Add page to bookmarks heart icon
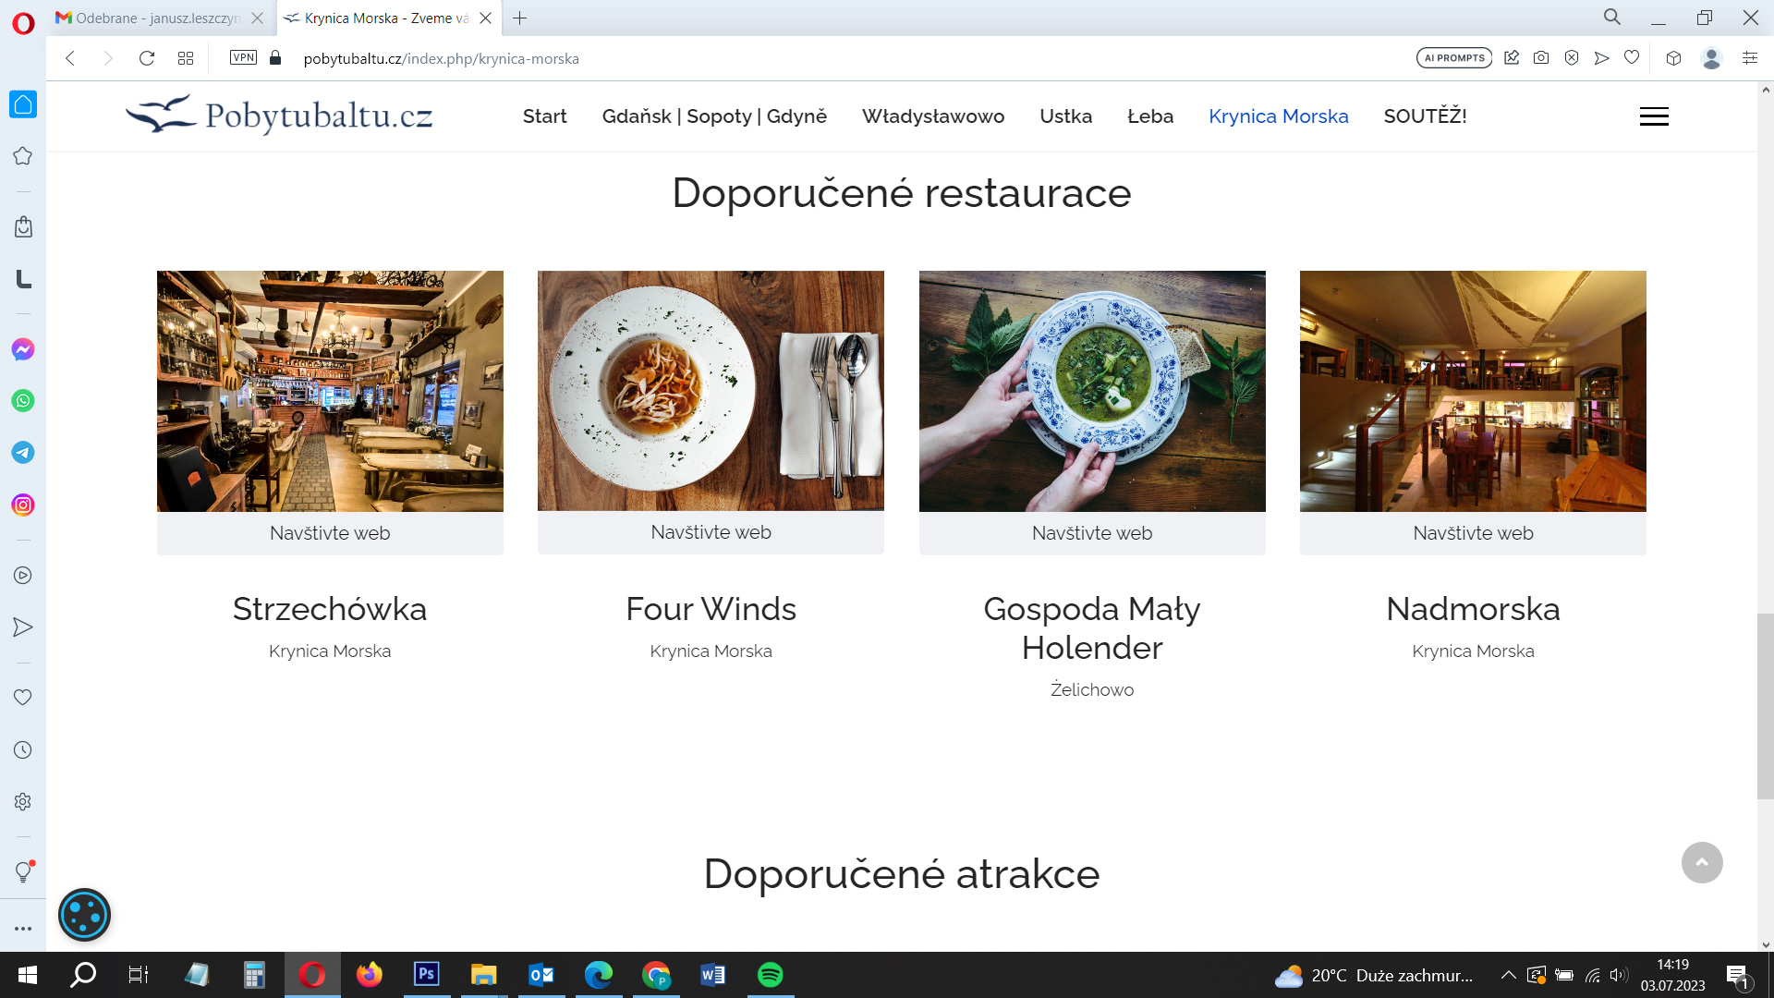The width and height of the screenshot is (1774, 998). 1632,57
